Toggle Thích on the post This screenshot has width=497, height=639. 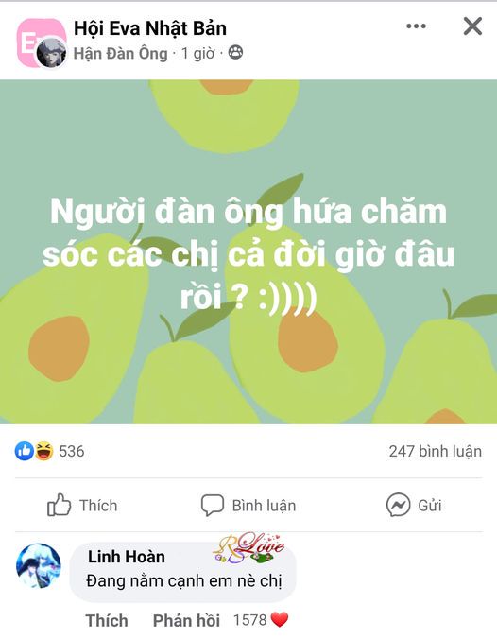(x=82, y=506)
